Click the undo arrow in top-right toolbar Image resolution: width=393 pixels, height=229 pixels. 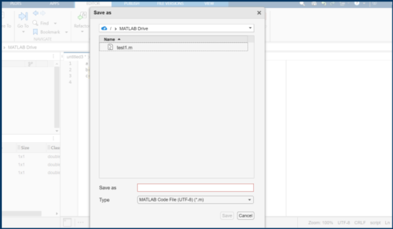pos(324,3)
